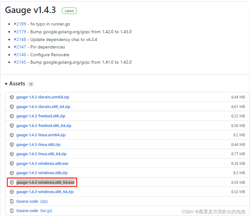Click the 8.2 MB file size

(239, 135)
